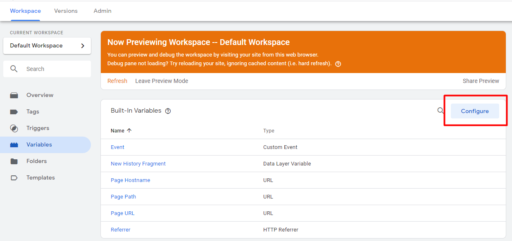Click the Overview briefcase icon in the sidebar
The width and height of the screenshot is (512, 241).
(14, 95)
